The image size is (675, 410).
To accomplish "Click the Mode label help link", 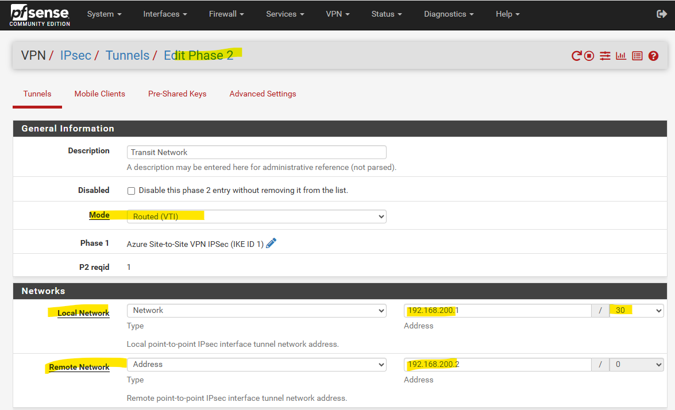I will (99, 215).
